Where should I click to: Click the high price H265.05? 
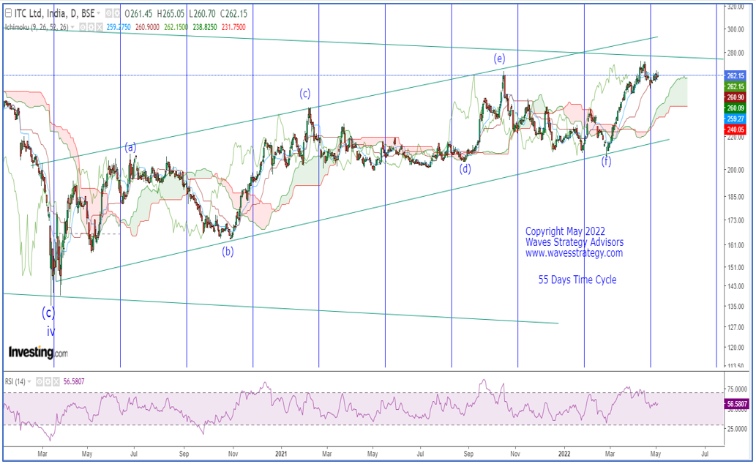[171, 13]
